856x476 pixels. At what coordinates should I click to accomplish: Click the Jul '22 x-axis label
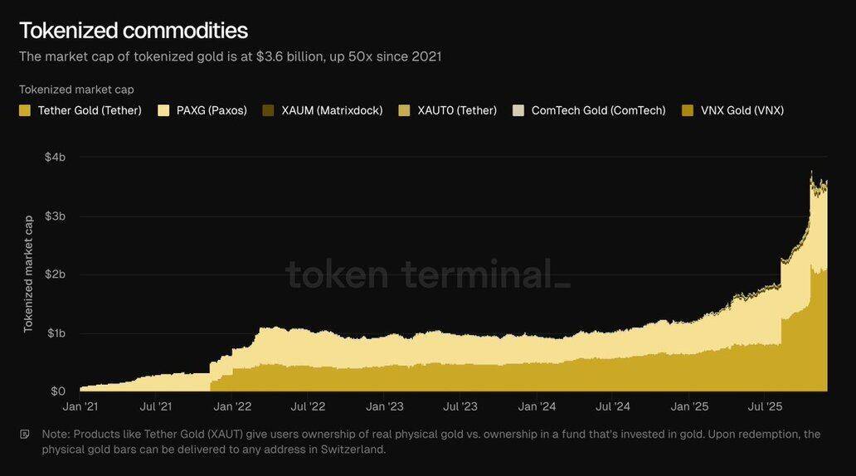click(309, 407)
